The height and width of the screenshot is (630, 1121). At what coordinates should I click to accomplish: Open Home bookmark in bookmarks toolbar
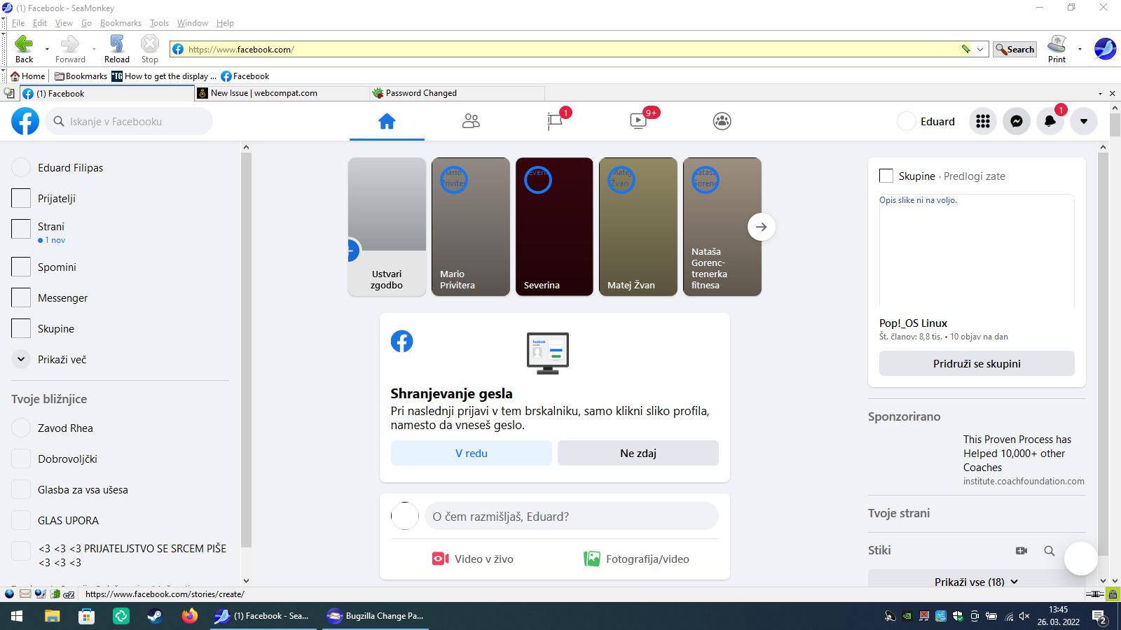(28, 76)
